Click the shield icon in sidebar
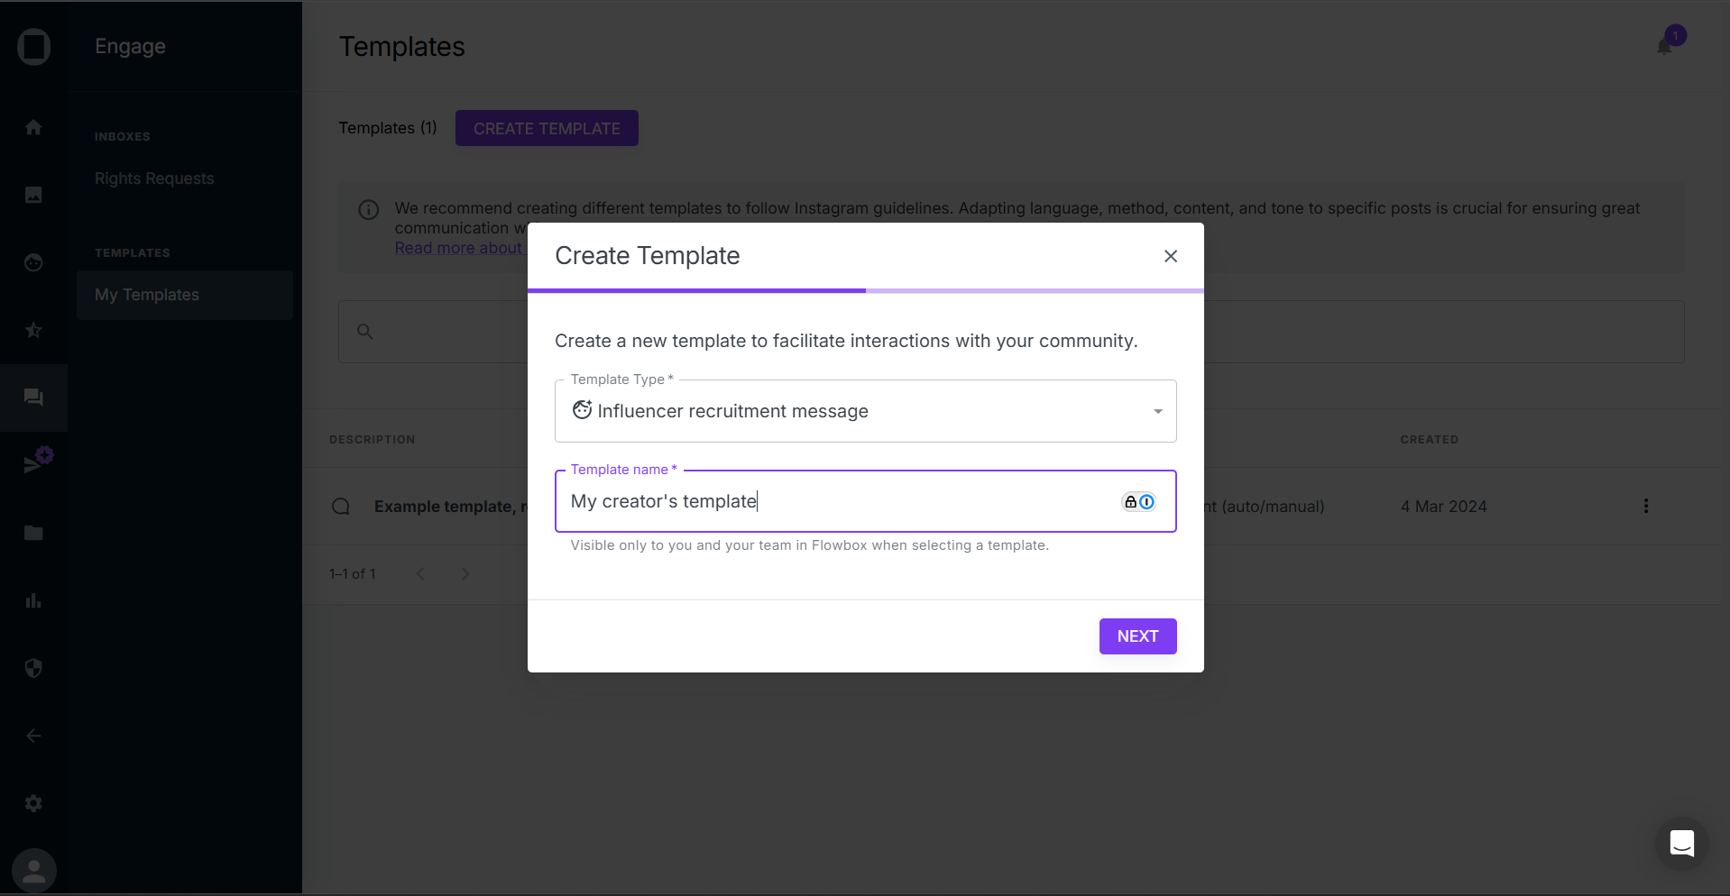Viewport: 1730px width, 896px height. point(33,668)
